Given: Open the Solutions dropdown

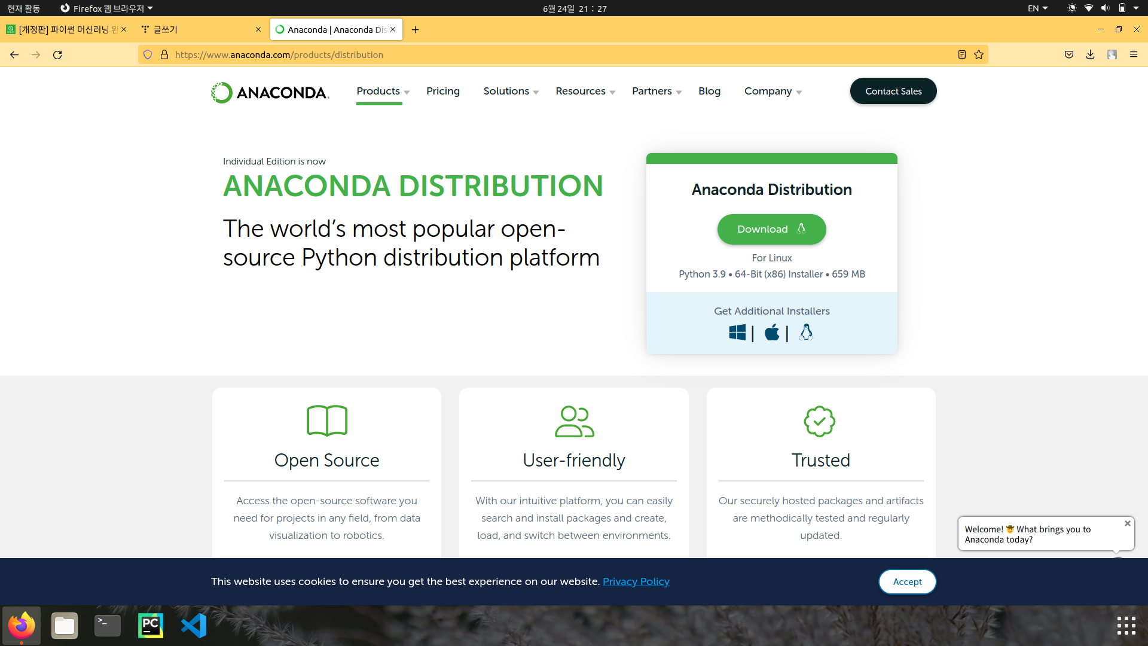Looking at the screenshot, I should 506,91.
